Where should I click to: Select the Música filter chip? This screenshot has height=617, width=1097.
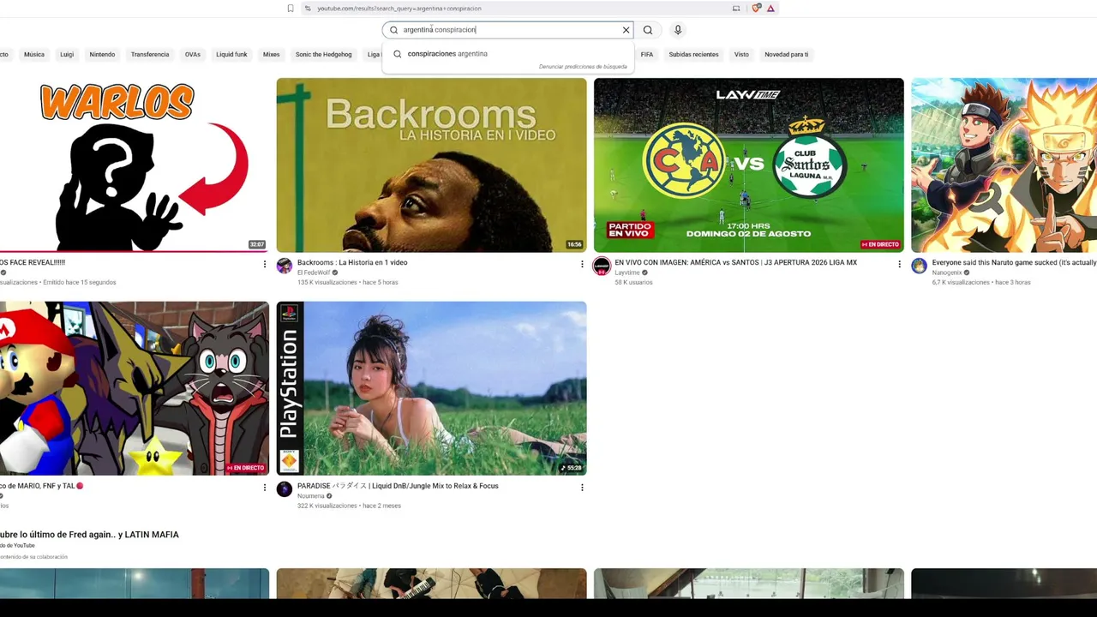[34, 55]
